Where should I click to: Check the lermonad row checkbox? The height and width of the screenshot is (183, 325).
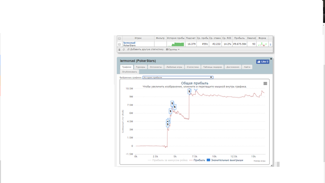click(x=119, y=44)
